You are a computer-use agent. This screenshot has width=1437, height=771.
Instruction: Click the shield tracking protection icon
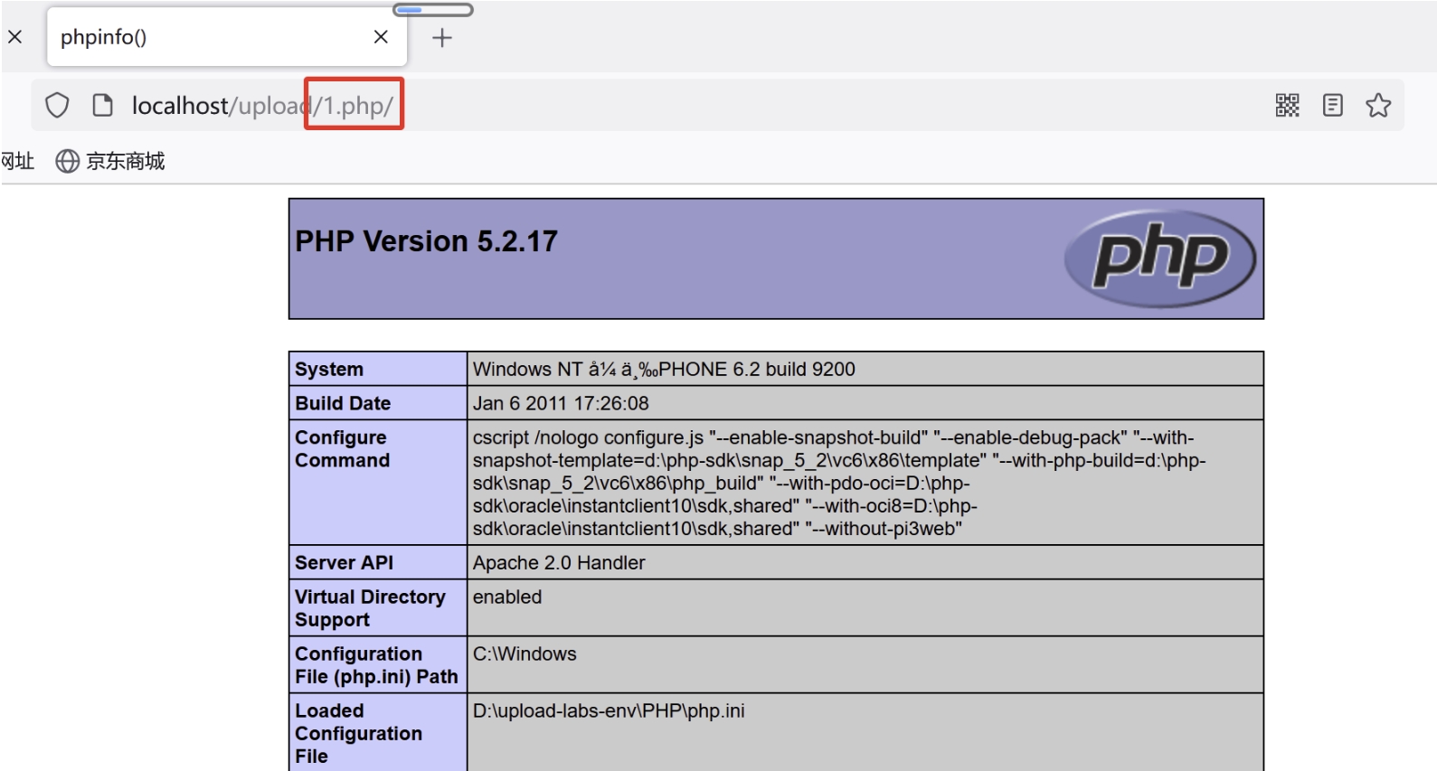pos(57,106)
